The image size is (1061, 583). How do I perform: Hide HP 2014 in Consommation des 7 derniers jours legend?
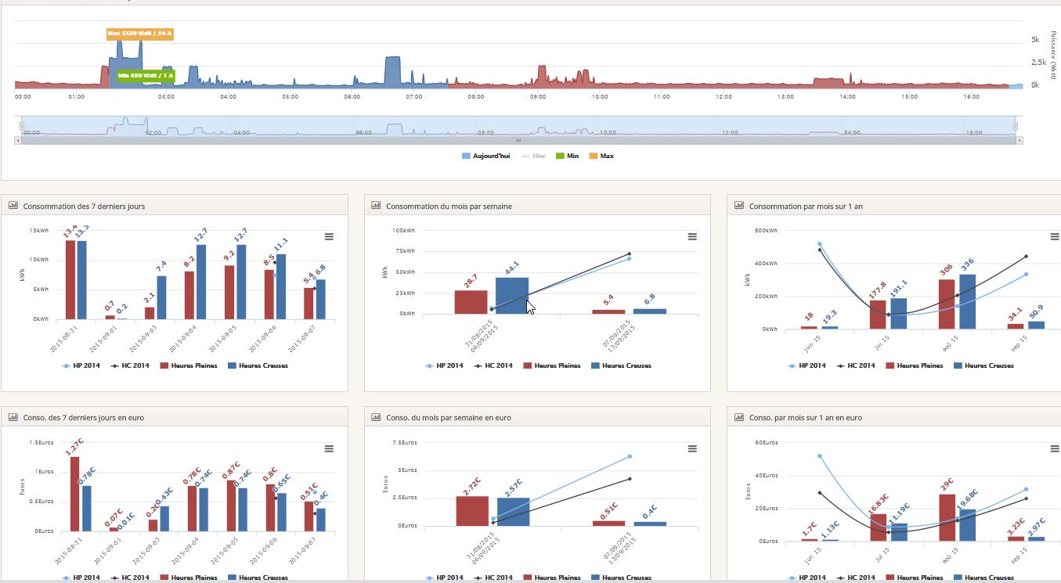[82, 365]
